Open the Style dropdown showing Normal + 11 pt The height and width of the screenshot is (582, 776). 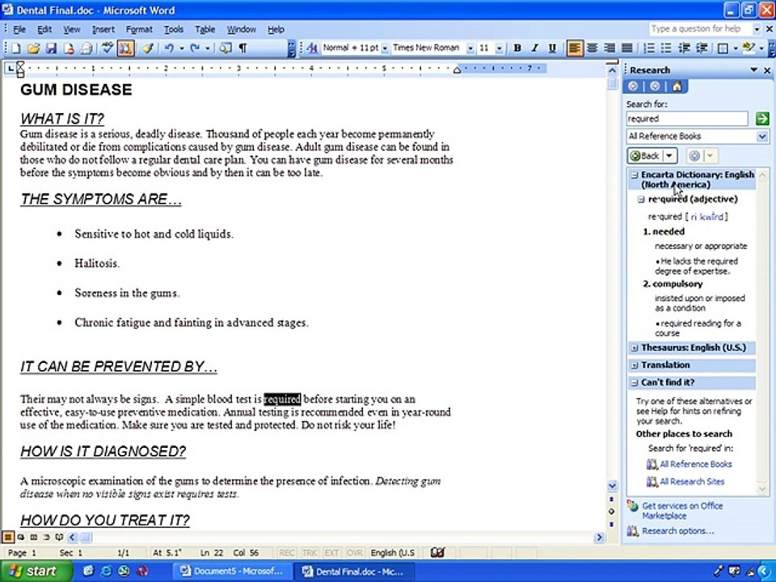385,48
